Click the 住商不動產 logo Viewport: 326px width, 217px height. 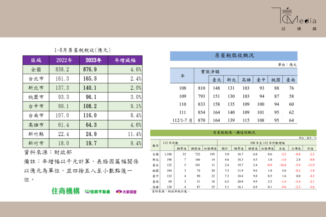[x=97, y=192]
